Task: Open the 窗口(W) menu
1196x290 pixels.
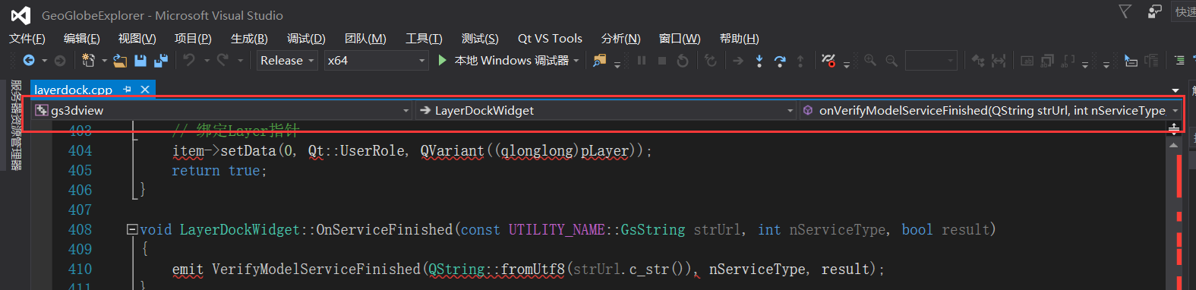Action: 680,39
